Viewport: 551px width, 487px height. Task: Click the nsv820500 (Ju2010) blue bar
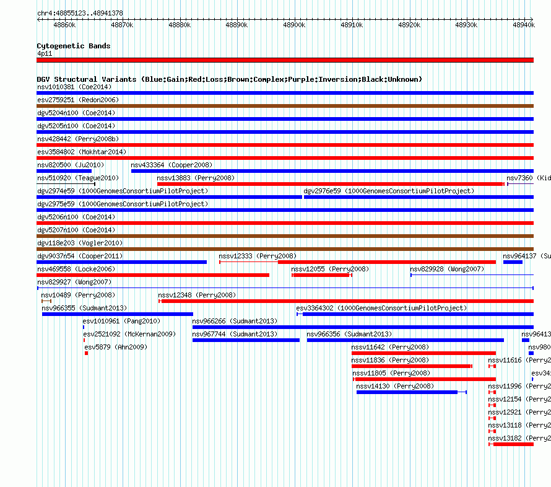coord(64,171)
